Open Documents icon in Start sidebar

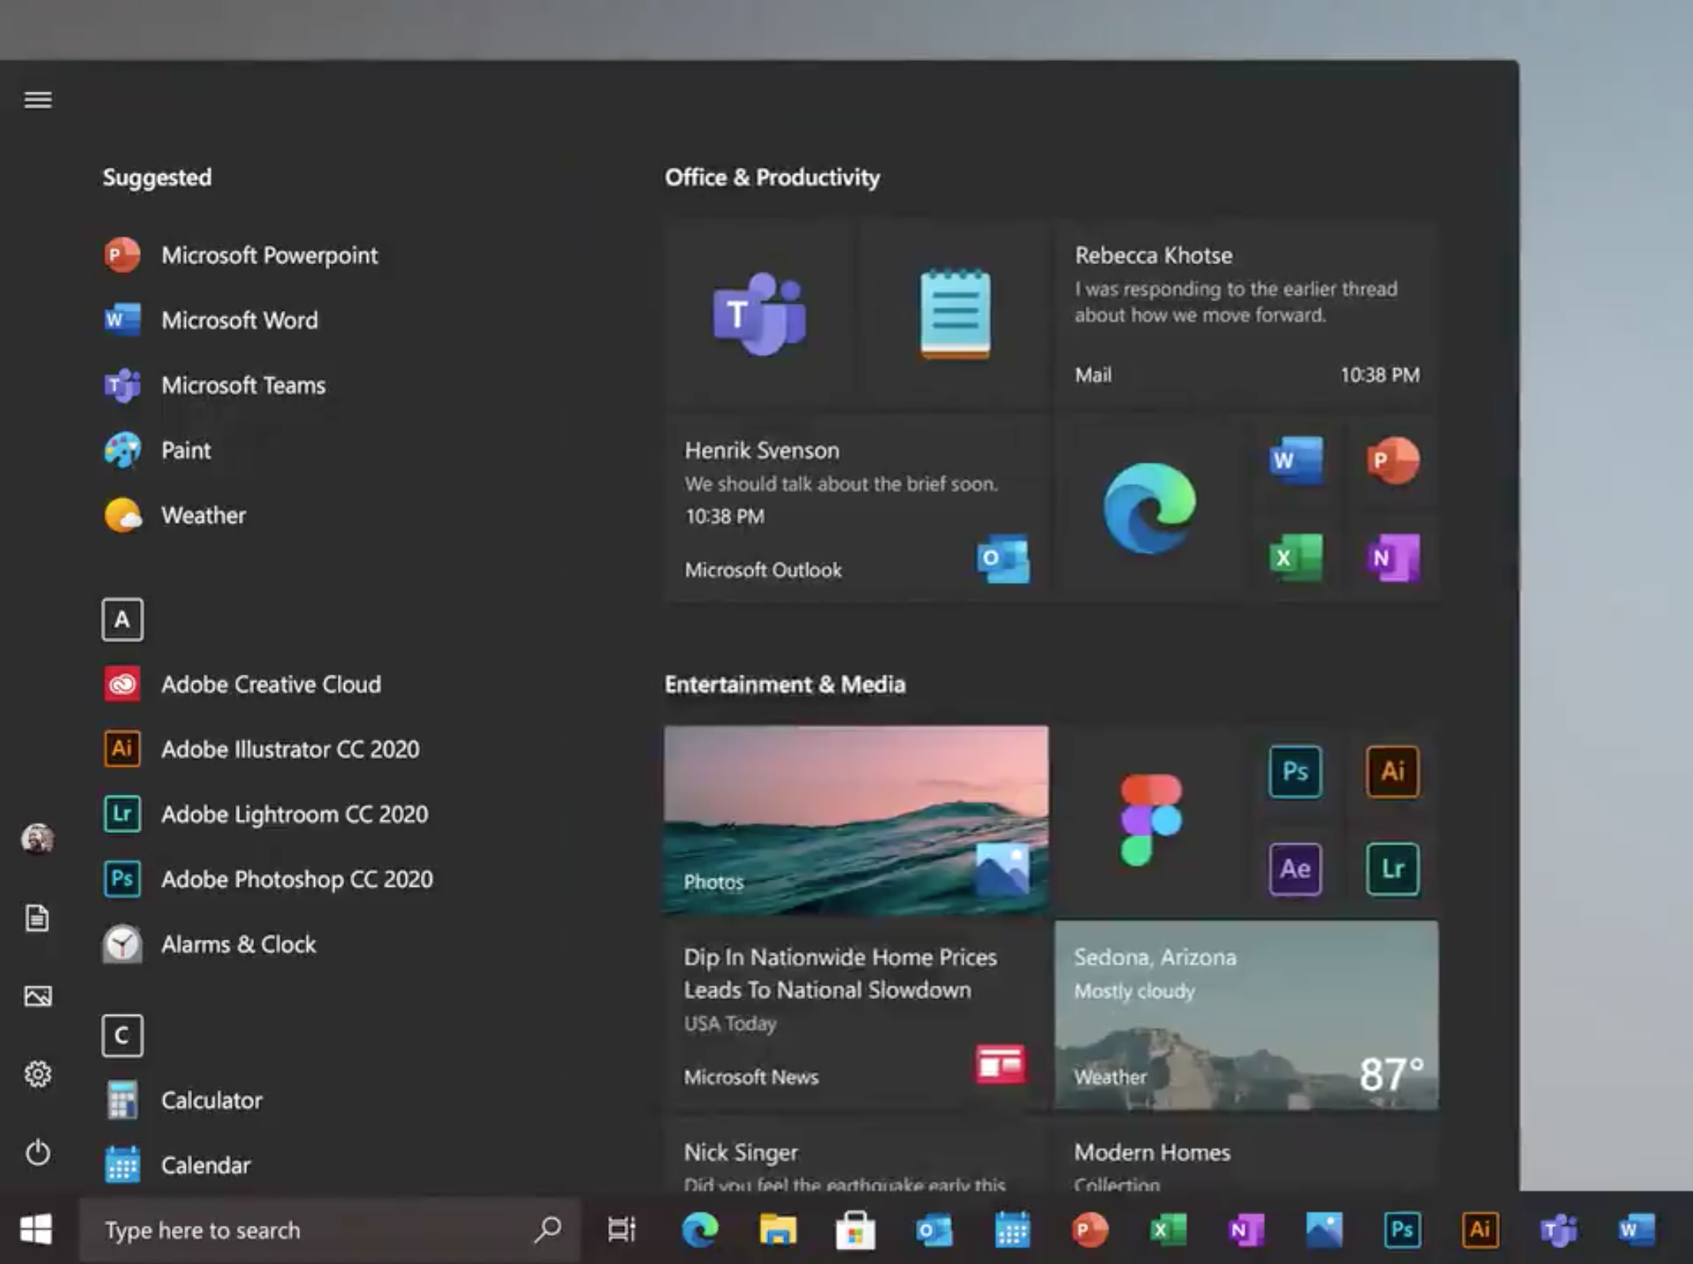(x=38, y=918)
